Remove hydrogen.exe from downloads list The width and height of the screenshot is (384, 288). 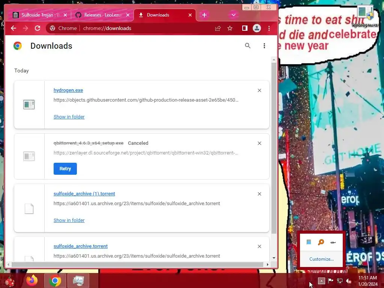click(259, 90)
